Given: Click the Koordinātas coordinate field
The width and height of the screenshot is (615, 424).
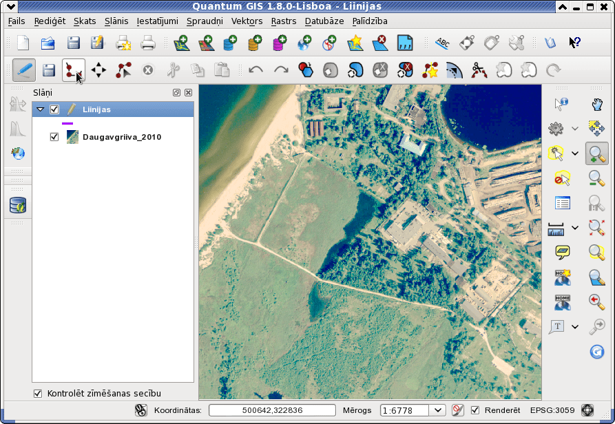Looking at the screenshot, I should (x=272, y=410).
